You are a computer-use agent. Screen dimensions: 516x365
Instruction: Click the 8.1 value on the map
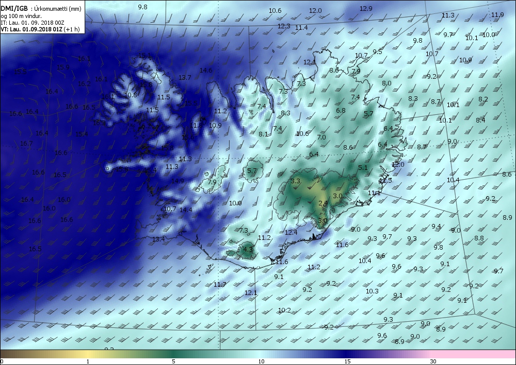pyautogui.click(x=263, y=134)
